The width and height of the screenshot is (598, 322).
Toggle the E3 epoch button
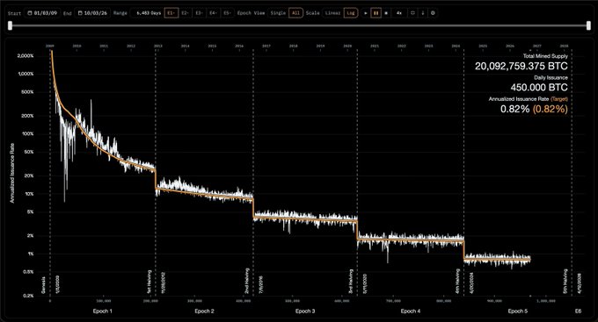(199, 13)
